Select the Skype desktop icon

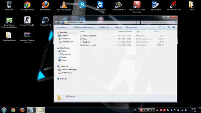(82, 6)
